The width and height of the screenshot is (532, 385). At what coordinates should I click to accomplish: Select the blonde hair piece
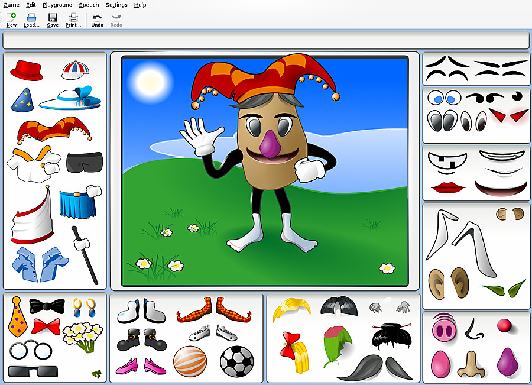[292, 309]
